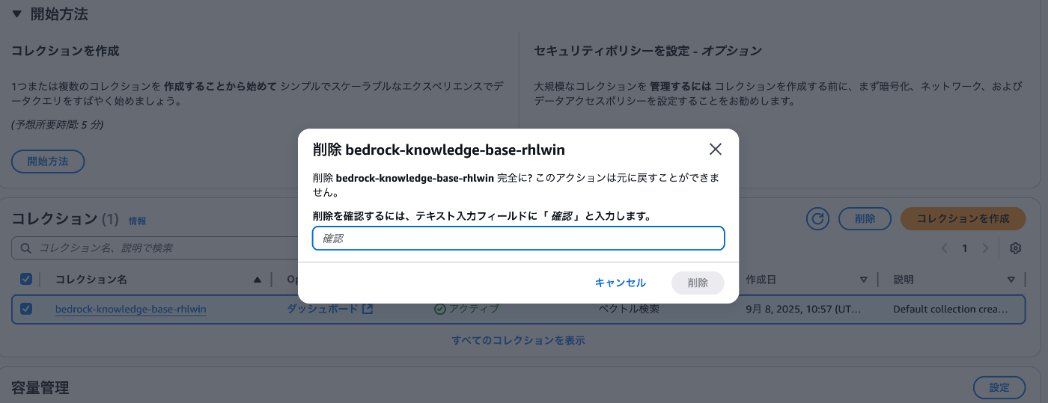Select page 1 in pagination

click(x=965, y=248)
